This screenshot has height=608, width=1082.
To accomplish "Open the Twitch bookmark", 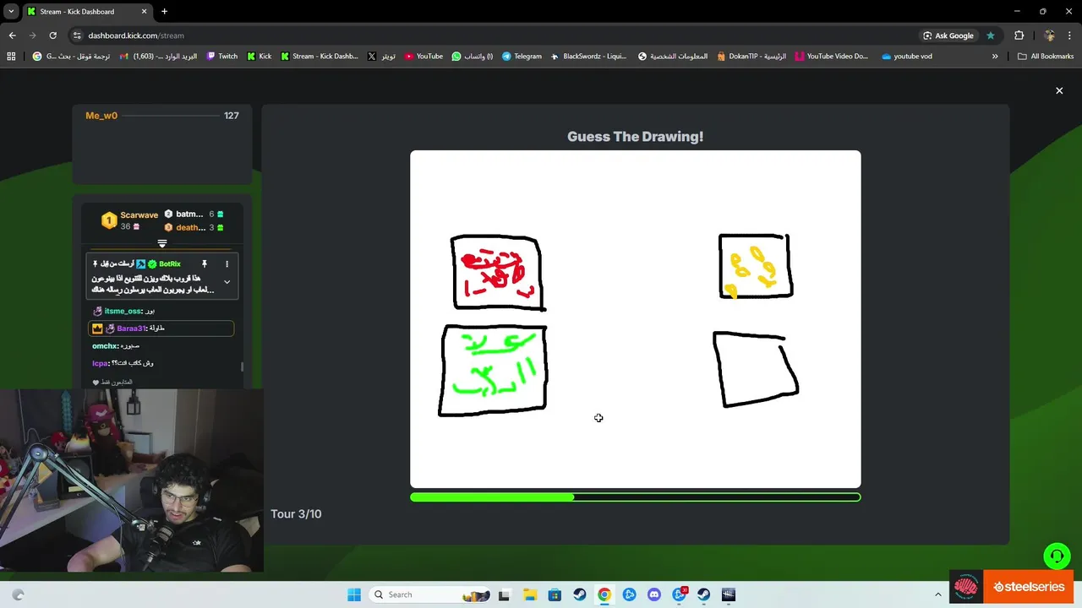I will pyautogui.click(x=222, y=57).
